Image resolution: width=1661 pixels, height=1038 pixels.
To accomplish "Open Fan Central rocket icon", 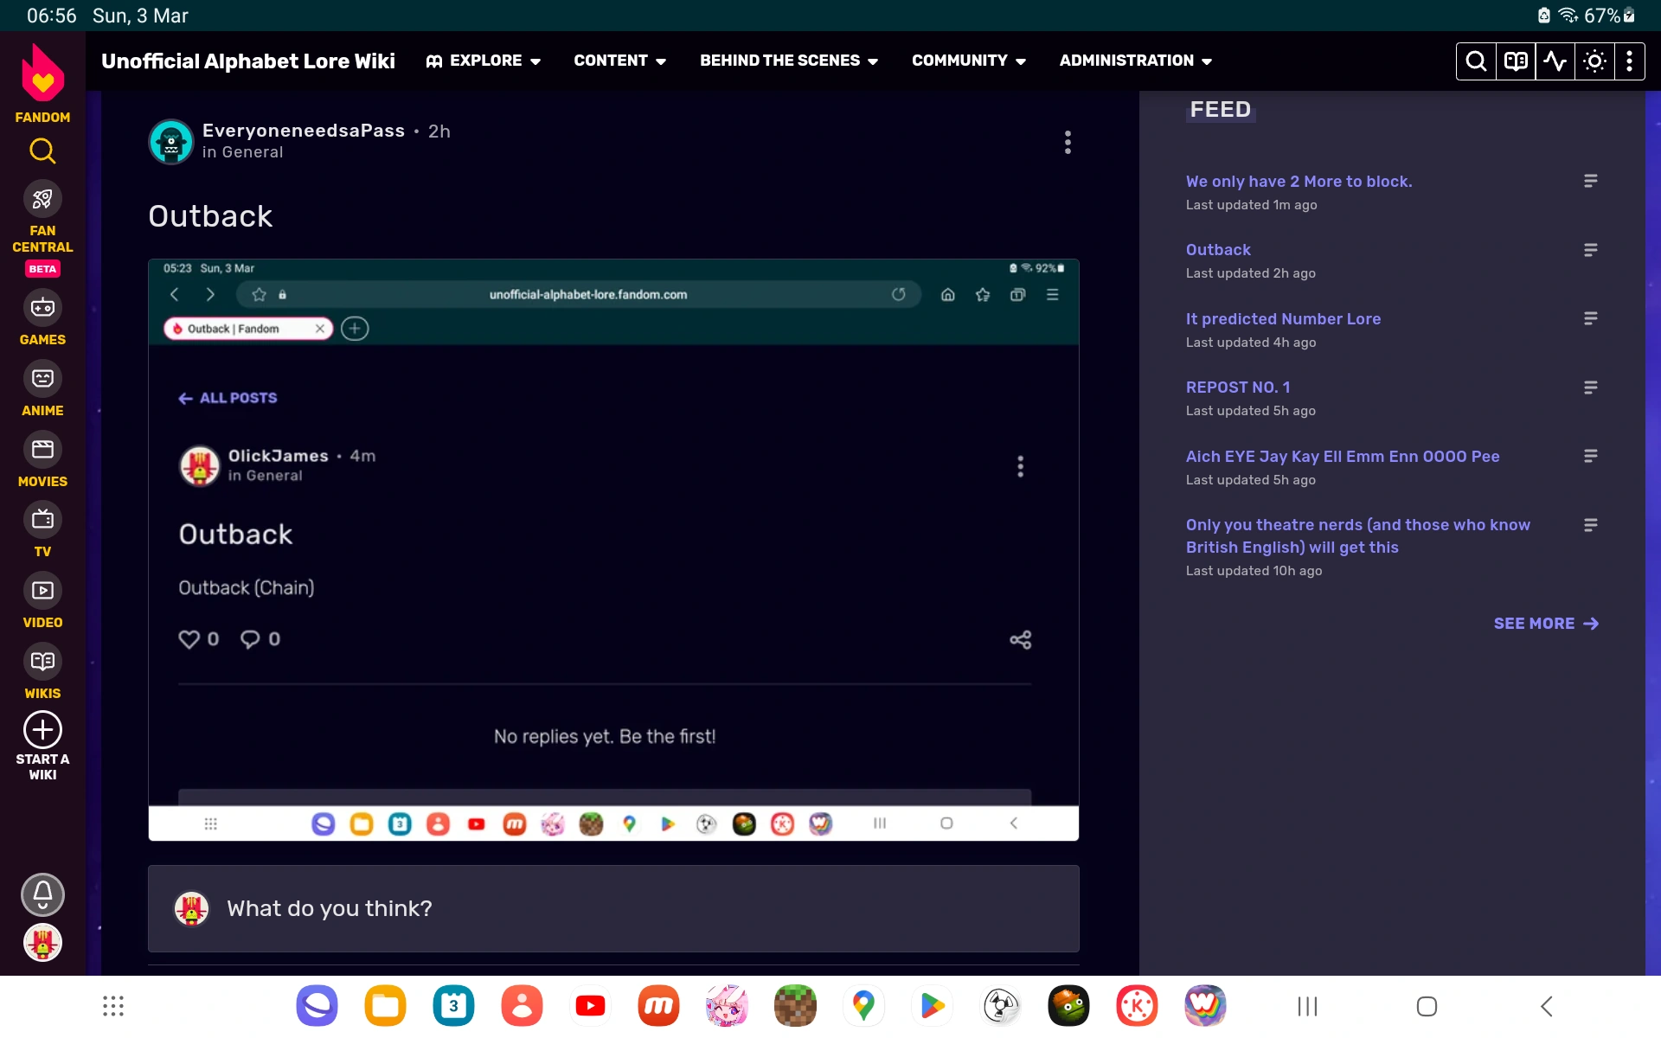I will 42,200.
